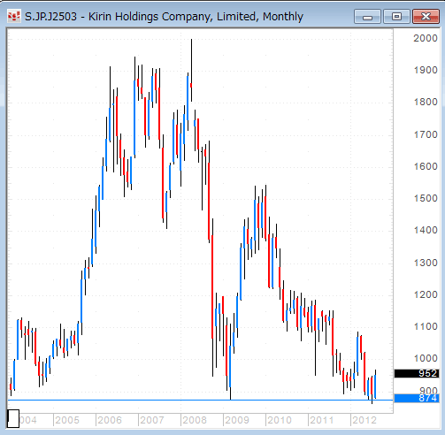445x435 pixels.
Task: Minimize the Kirin Holdings chart window
Action: pos(367,17)
